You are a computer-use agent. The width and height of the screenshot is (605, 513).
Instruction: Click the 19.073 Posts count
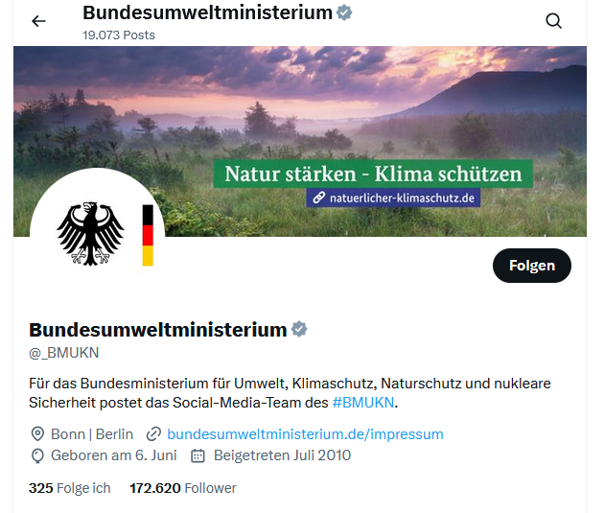(x=119, y=35)
